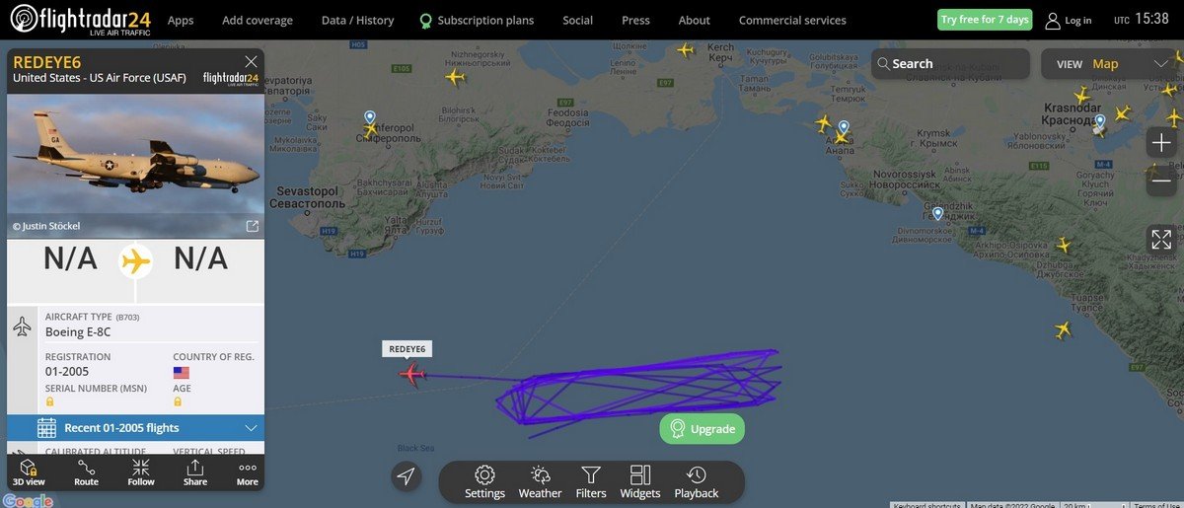The image size is (1184, 508).
Task: Open map Settings gear
Action: pyautogui.click(x=484, y=482)
